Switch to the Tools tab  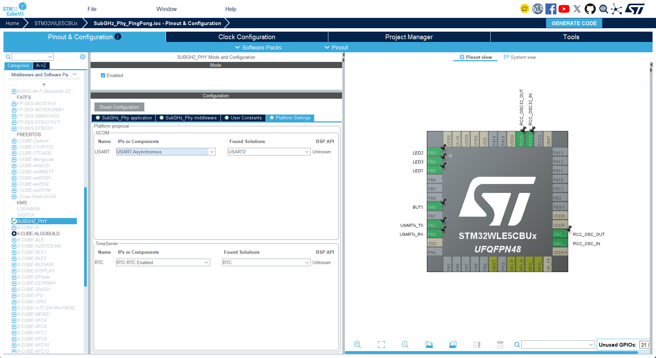pos(571,37)
